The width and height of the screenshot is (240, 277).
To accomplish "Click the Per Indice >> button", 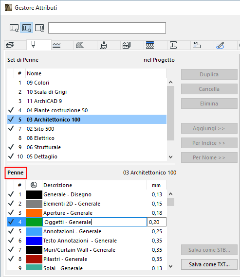I will click(209, 143).
